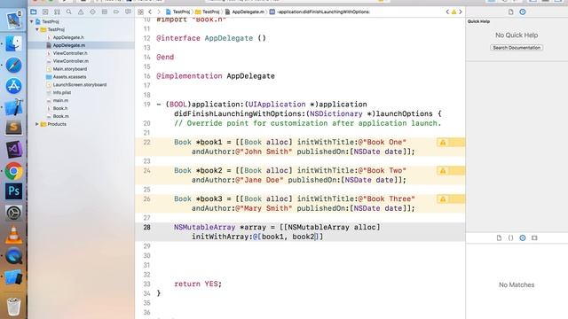Go forward in editor history

(159, 12)
